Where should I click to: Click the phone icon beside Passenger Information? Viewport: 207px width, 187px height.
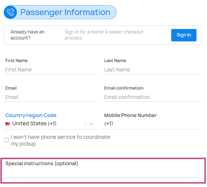(x=11, y=12)
